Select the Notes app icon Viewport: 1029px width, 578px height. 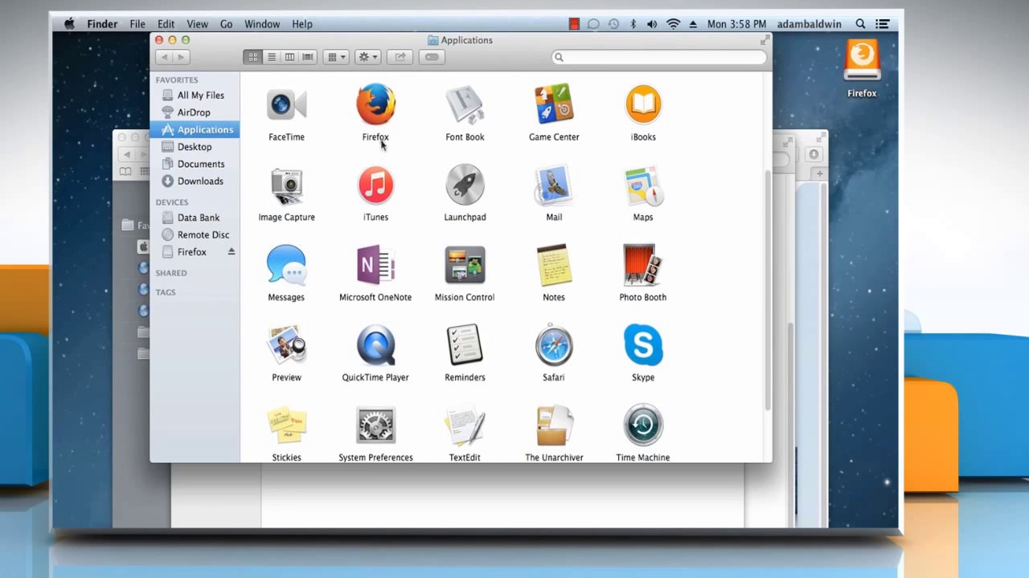click(554, 266)
